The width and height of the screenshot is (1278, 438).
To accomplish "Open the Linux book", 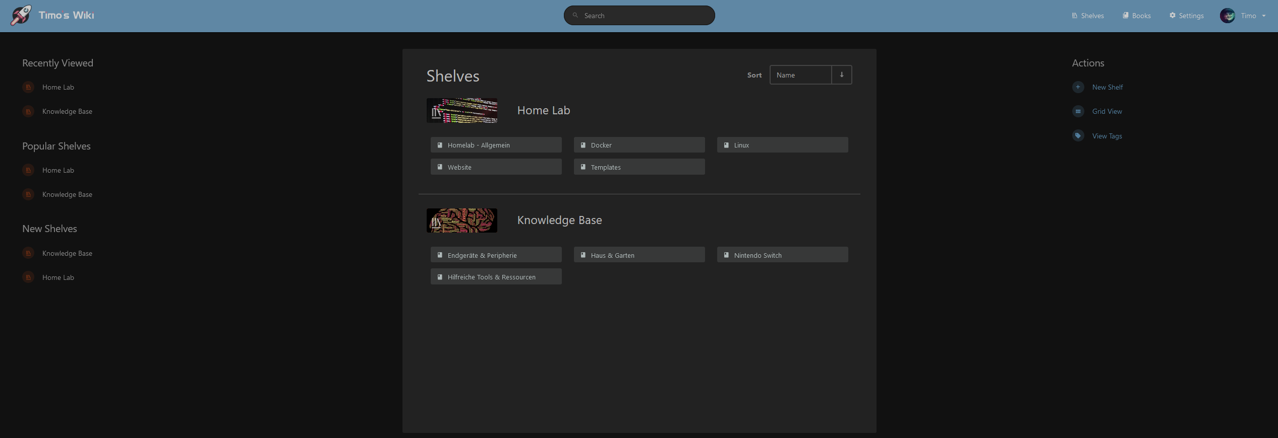I will pyautogui.click(x=783, y=145).
